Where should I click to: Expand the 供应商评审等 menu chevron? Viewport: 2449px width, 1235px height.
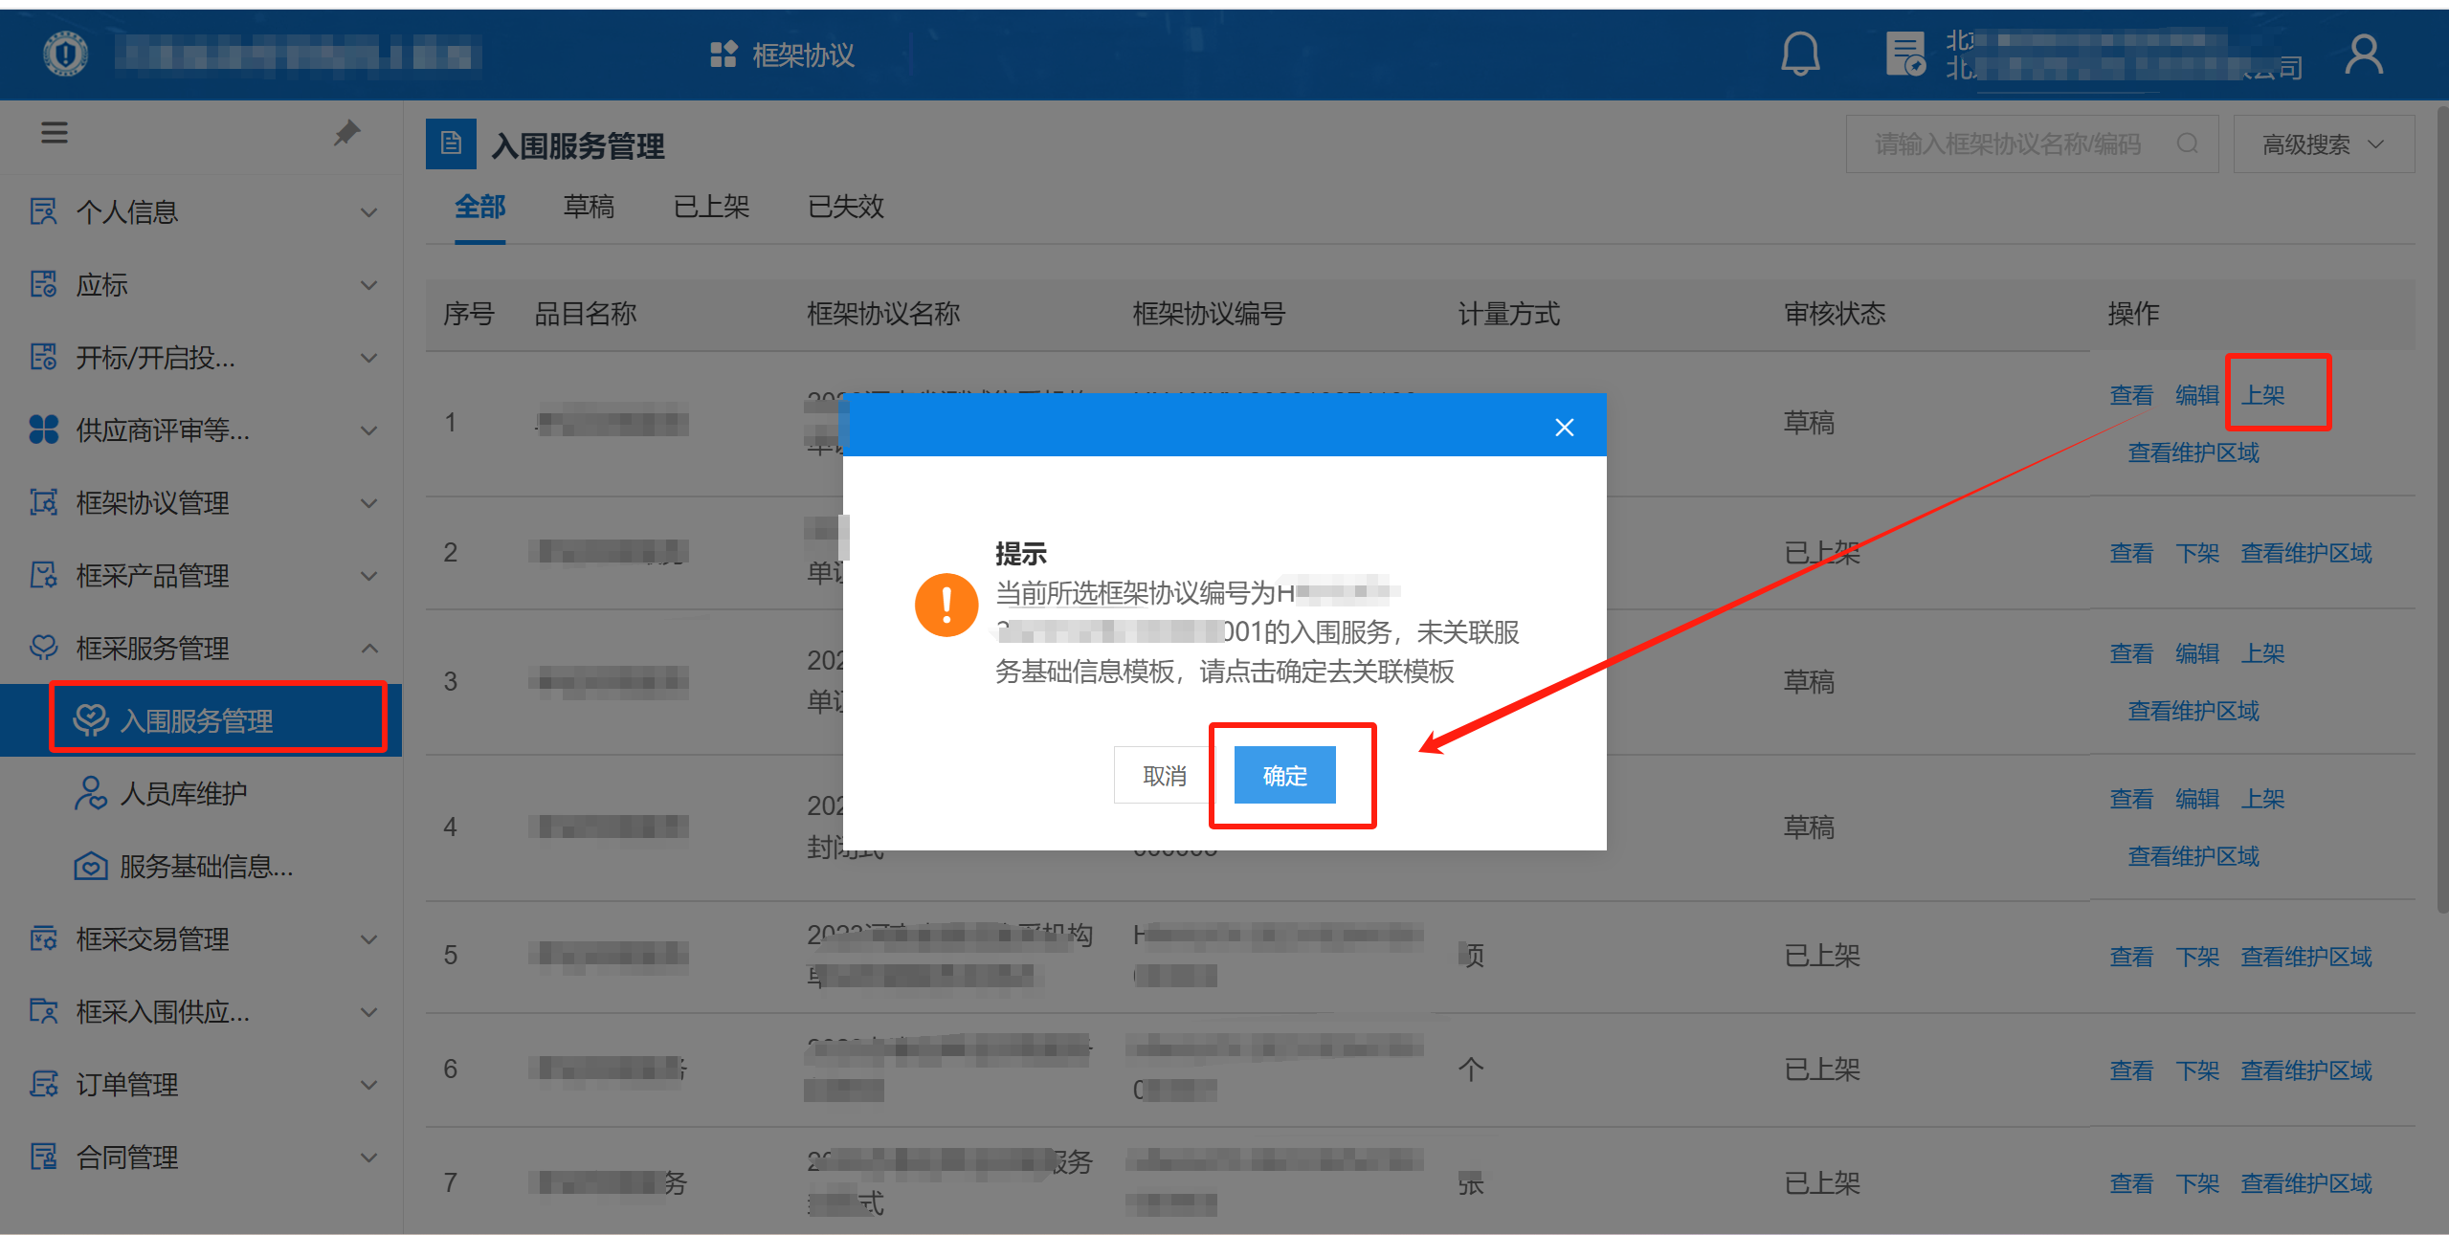pyautogui.click(x=368, y=430)
